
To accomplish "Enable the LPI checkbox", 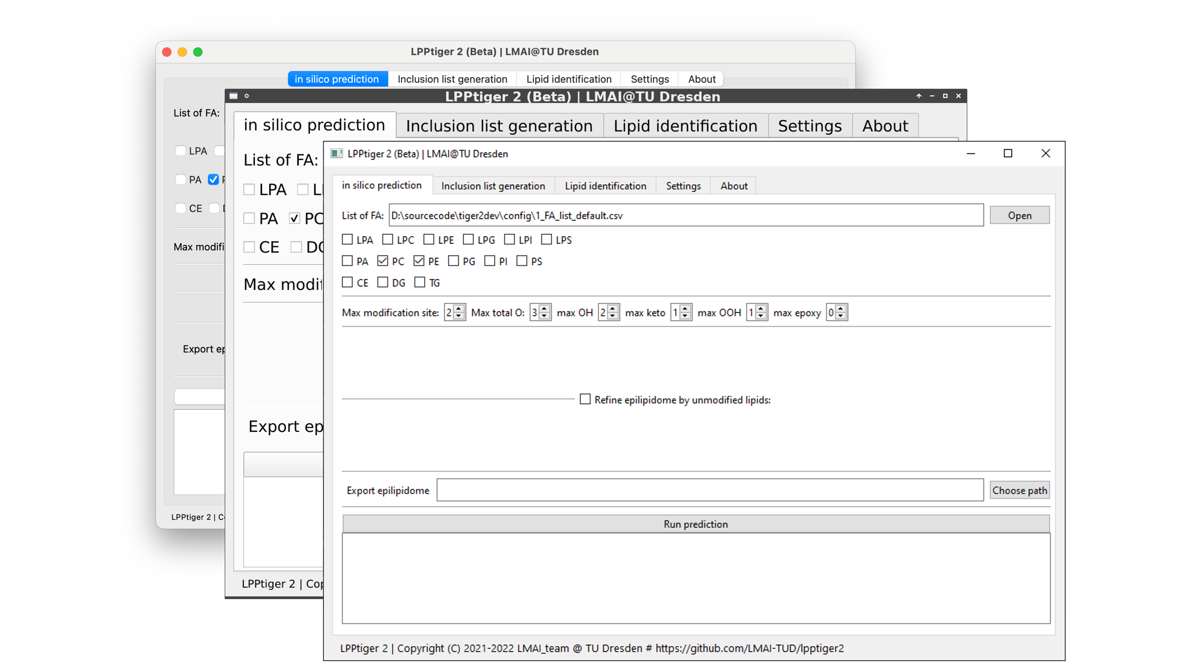I will [510, 239].
